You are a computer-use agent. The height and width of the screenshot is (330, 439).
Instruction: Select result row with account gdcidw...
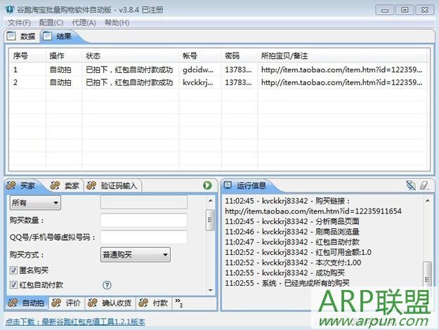(x=218, y=70)
